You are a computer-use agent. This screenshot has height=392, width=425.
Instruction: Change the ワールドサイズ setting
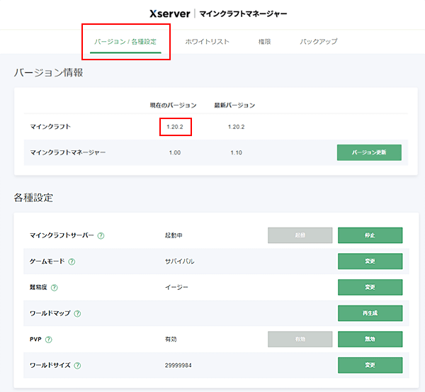click(x=370, y=365)
